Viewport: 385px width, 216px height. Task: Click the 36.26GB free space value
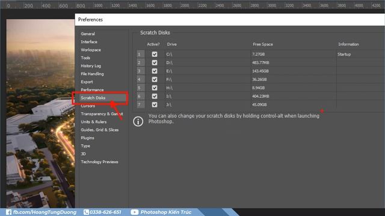tap(259, 79)
